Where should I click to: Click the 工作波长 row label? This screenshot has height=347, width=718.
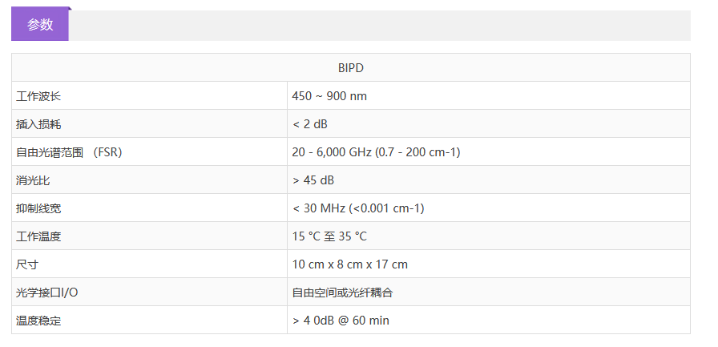38,96
